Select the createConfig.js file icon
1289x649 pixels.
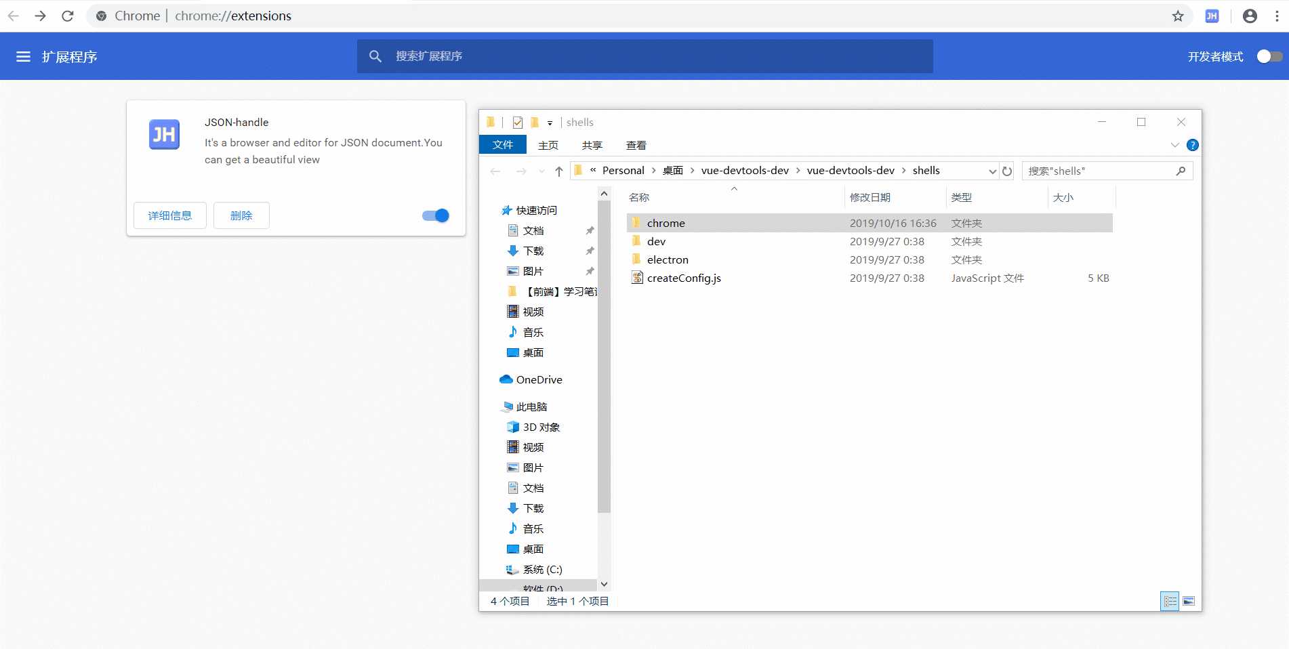point(637,278)
